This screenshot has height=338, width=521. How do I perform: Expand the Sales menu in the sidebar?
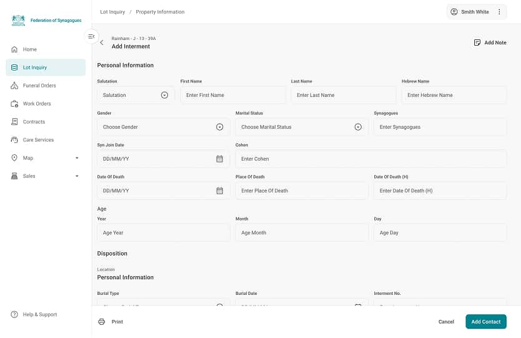[77, 176]
